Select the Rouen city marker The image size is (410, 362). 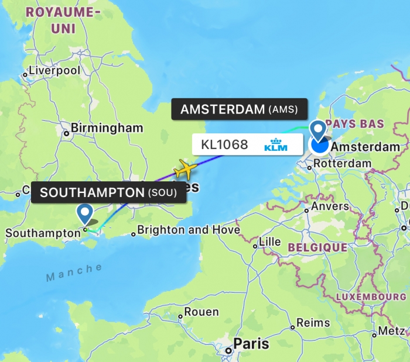click(x=180, y=316)
